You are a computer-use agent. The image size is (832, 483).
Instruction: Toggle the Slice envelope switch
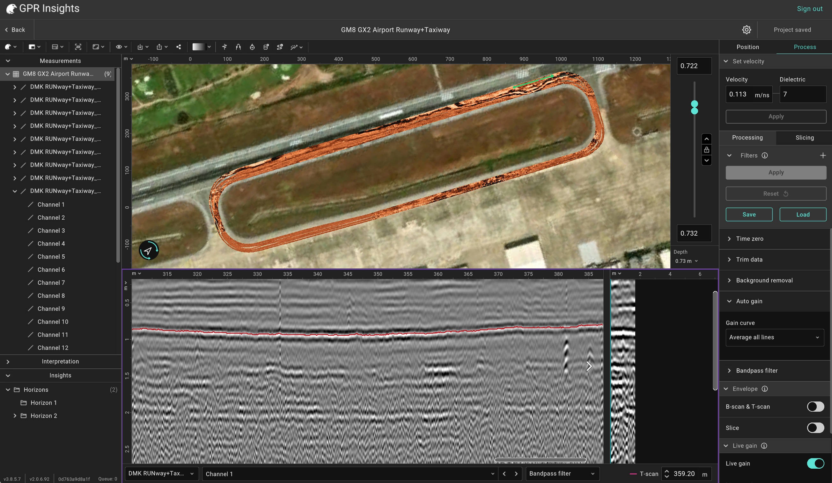[x=815, y=428]
